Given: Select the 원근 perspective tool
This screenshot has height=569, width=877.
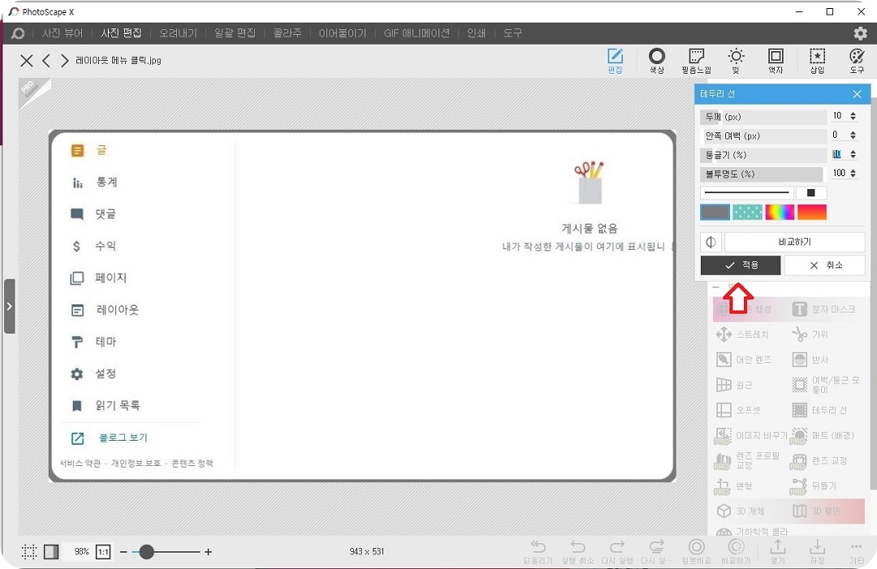Looking at the screenshot, I should pyautogui.click(x=734, y=385).
